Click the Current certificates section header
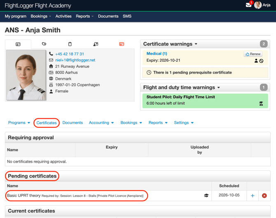This screenshot has height=218, width=276. tap(138, 211)
